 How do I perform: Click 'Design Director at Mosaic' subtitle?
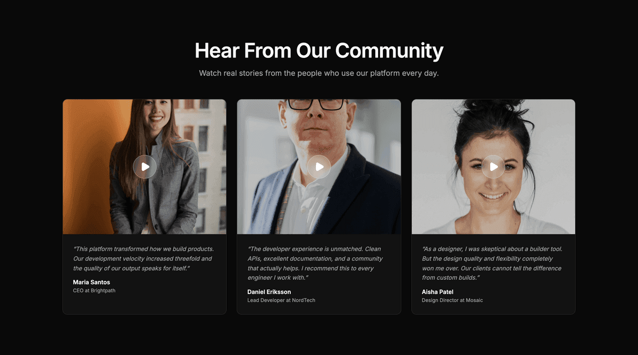click(452, 300)
